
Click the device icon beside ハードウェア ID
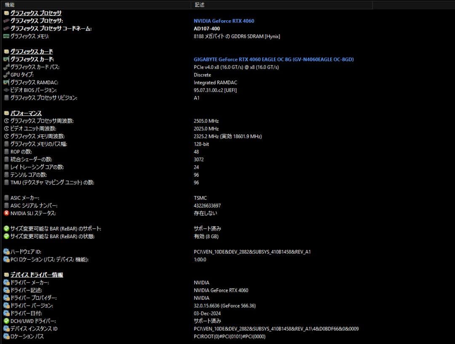tap(6, 252)
